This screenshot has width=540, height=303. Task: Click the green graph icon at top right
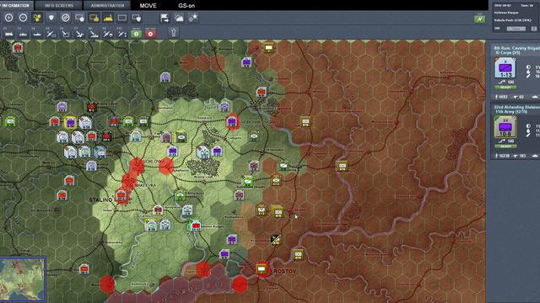coord(480,19)
